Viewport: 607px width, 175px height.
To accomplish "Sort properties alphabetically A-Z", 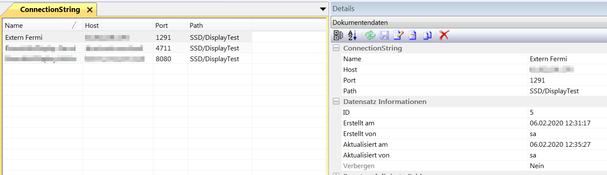I will tap(352, 36).
